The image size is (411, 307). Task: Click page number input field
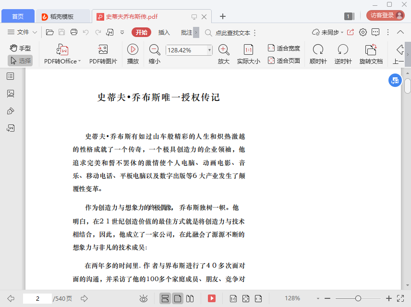point(37,298)
